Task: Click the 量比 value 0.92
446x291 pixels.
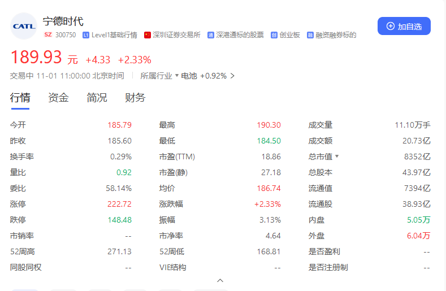Action: tap(124, 172)
